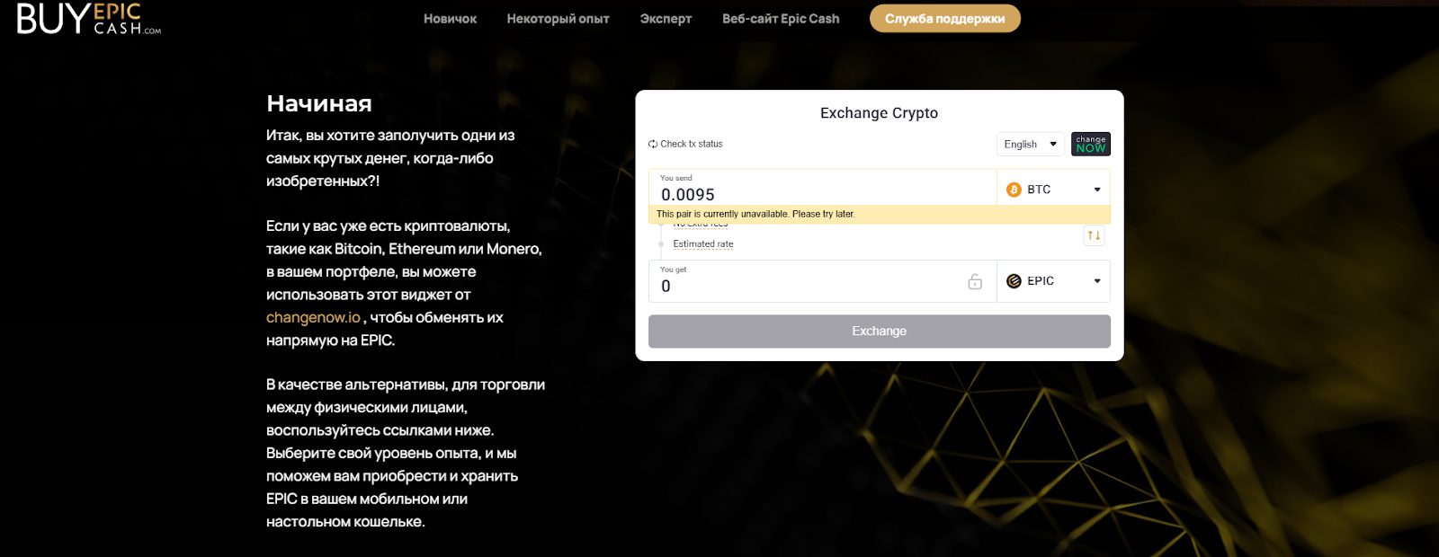Click the orange Bitcoin coin icon
Image resolution: width=1439 pixels, height=557 pixels.
tap(1014, 190)
